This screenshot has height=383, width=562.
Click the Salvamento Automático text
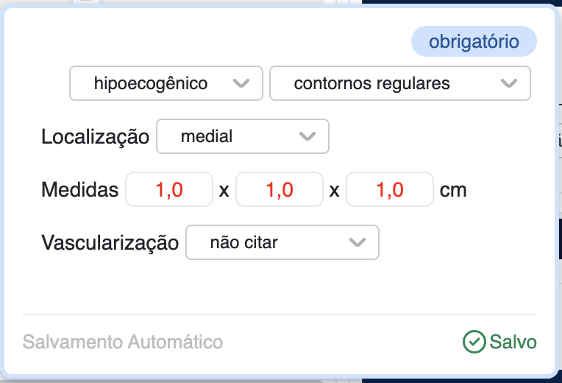(x=123, y=342)
